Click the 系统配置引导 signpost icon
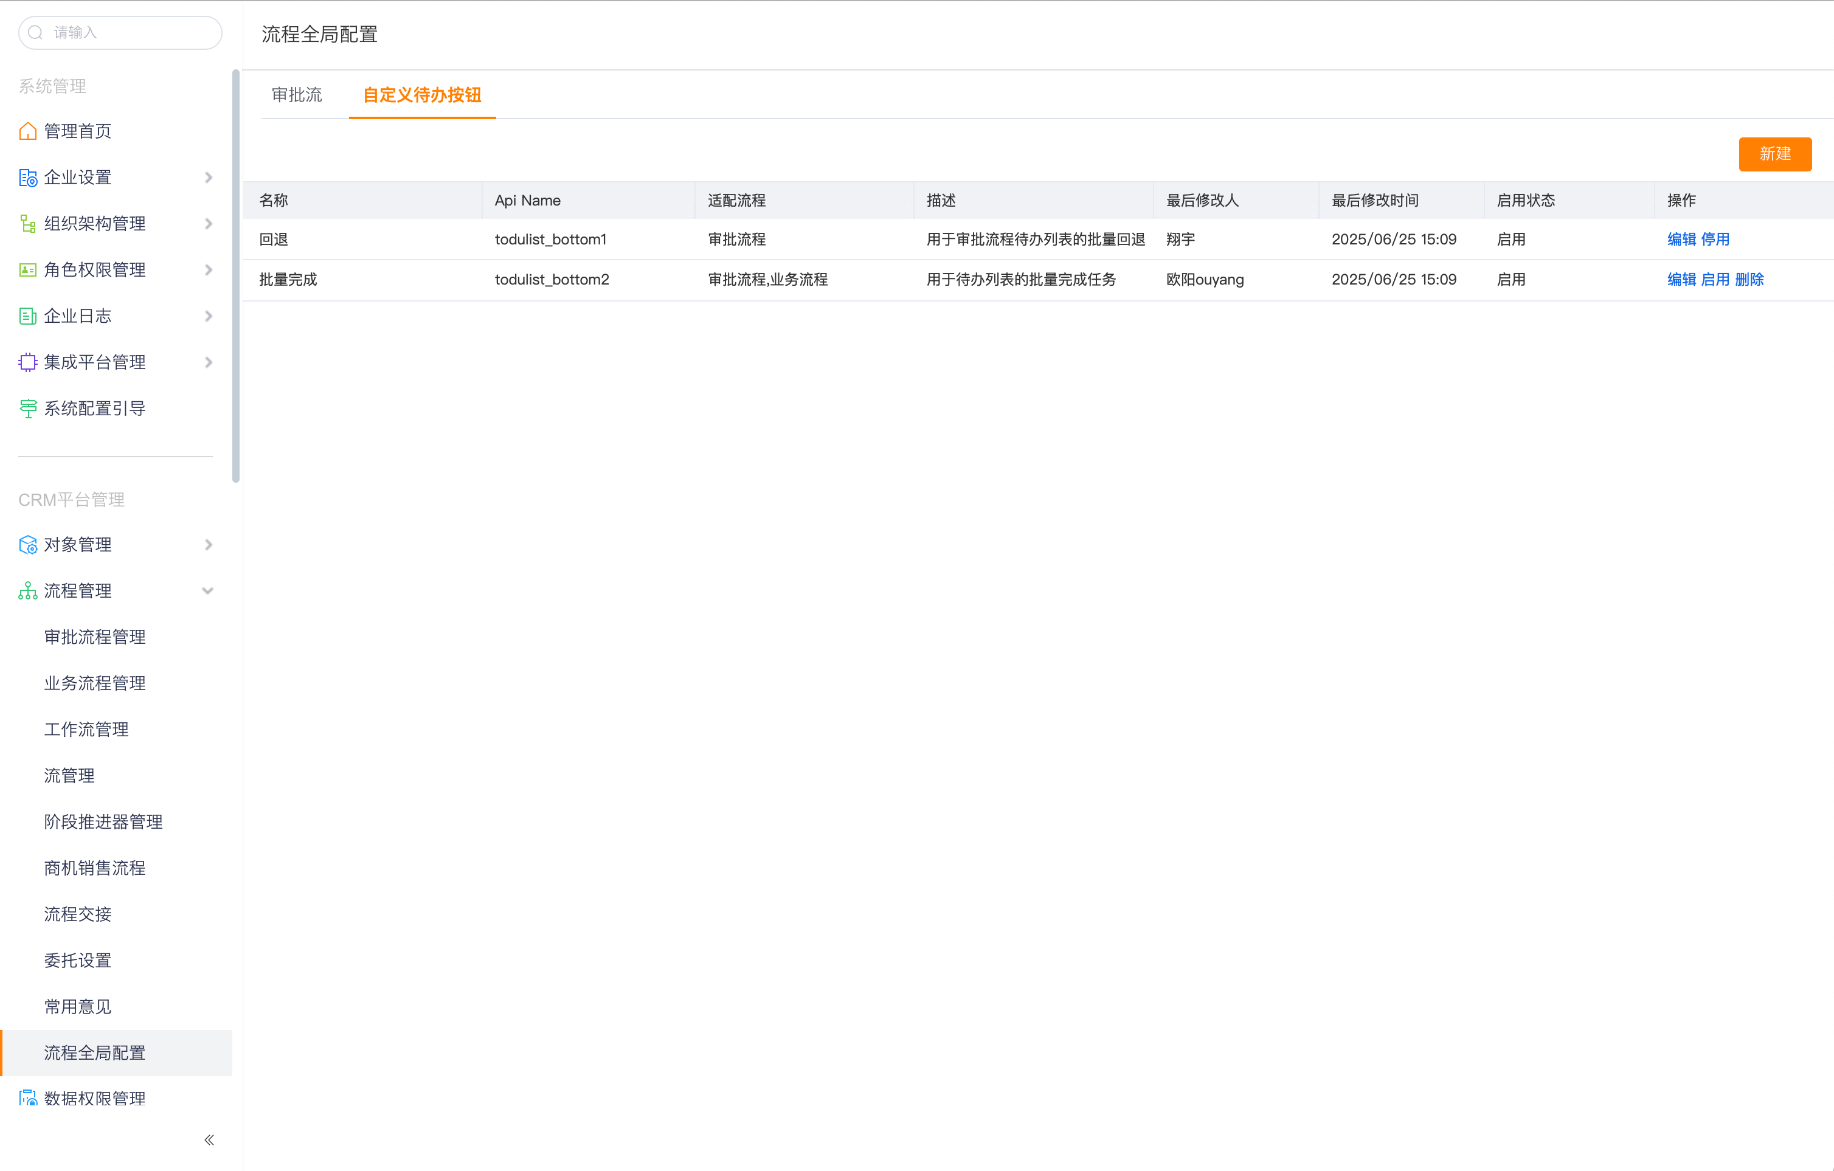The image size is (1834, 1171). click(x=27, y=409)
